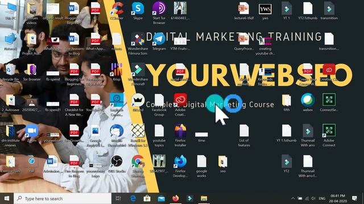Open the Zoom desktop shortcut
This screenshot has width=364, height=204.
pyautogui.click(x=32, y=134)
